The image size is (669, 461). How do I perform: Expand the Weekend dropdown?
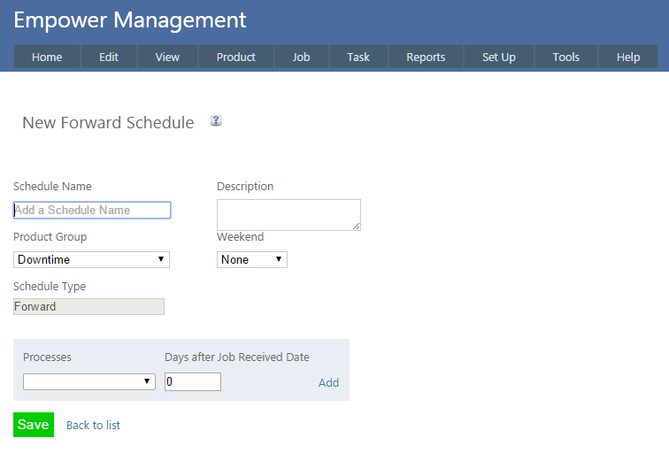tap(251, 259)
